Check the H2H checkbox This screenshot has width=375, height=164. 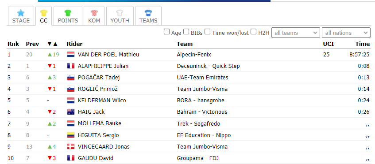[254, 32]
